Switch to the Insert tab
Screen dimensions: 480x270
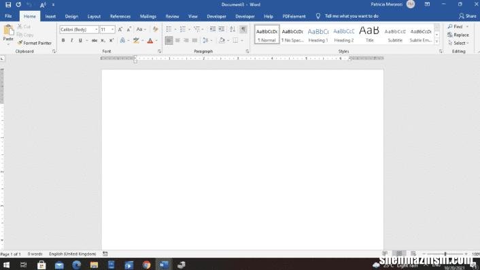tap(50, 16)
